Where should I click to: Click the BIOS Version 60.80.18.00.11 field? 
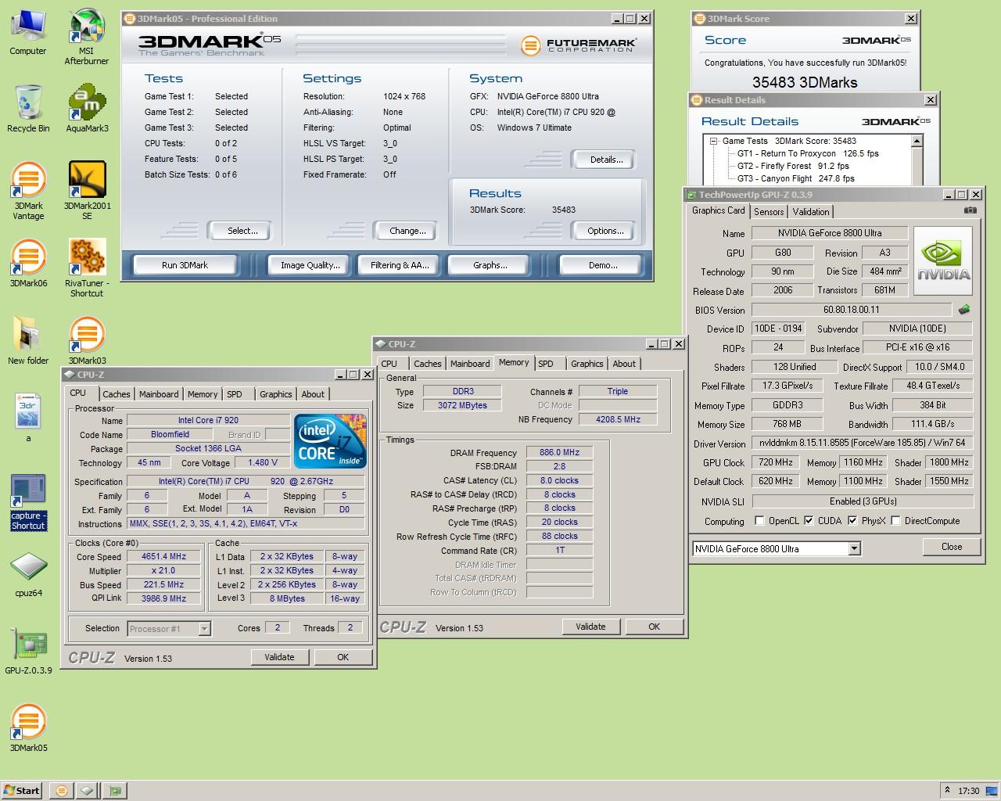[x=852, y=310]
